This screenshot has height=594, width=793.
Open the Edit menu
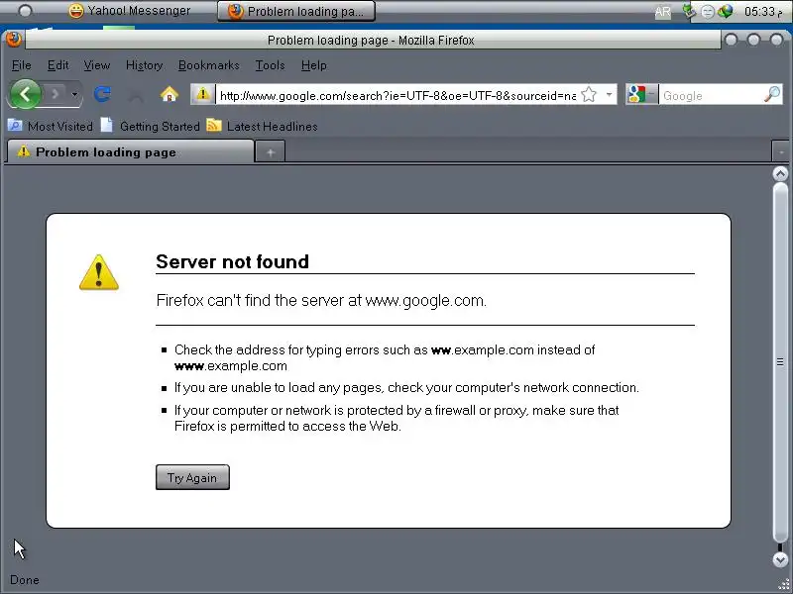click(x=57, y=65)
